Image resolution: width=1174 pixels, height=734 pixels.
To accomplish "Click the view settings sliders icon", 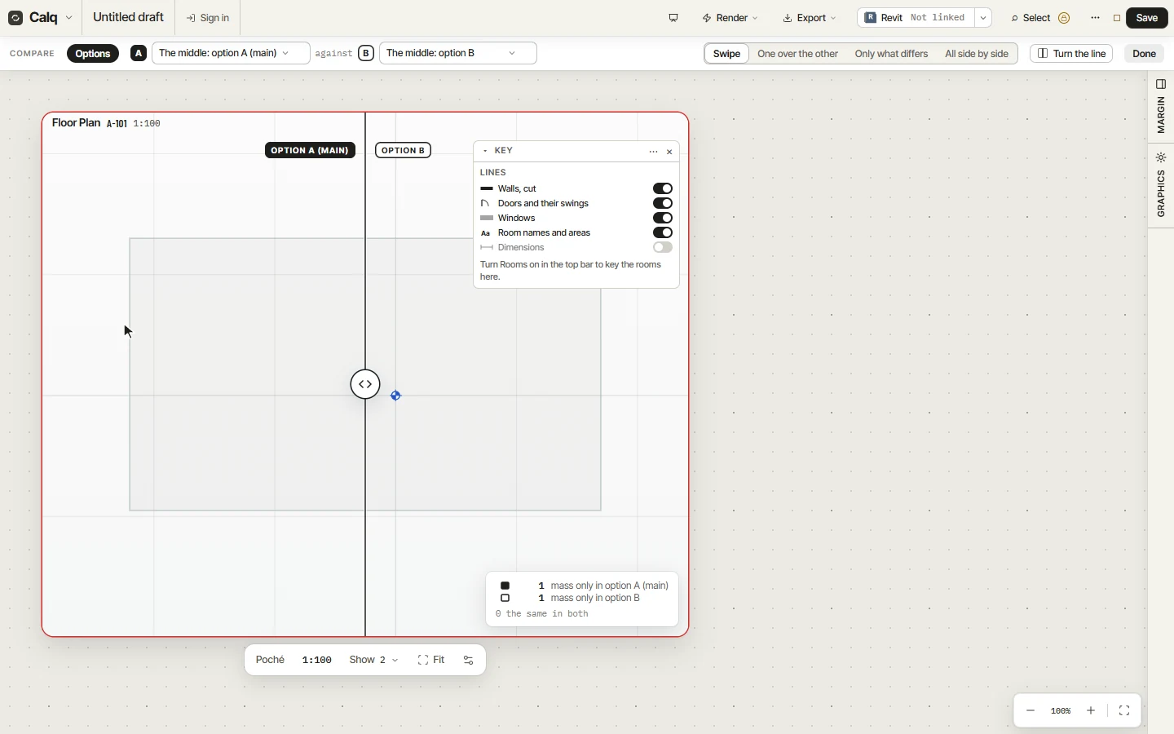I will coord(469,661).
